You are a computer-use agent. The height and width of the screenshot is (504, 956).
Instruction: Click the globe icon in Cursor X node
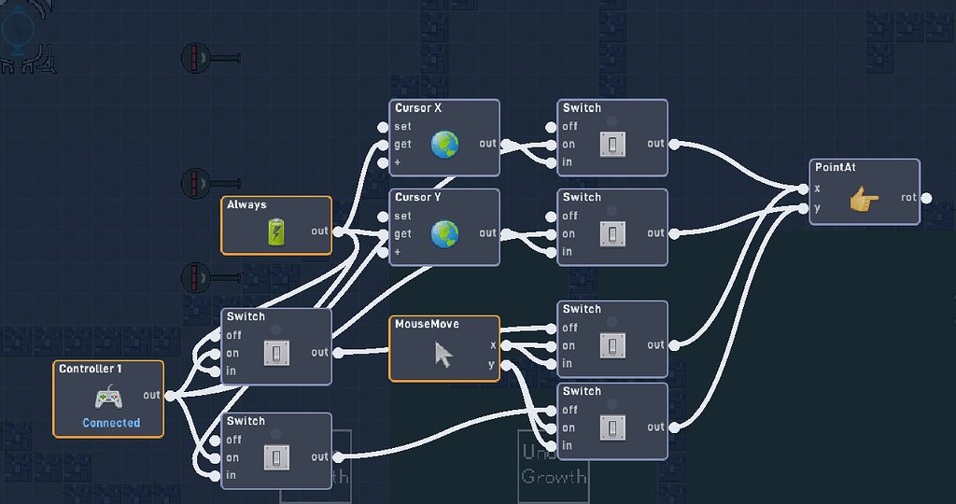444,145
